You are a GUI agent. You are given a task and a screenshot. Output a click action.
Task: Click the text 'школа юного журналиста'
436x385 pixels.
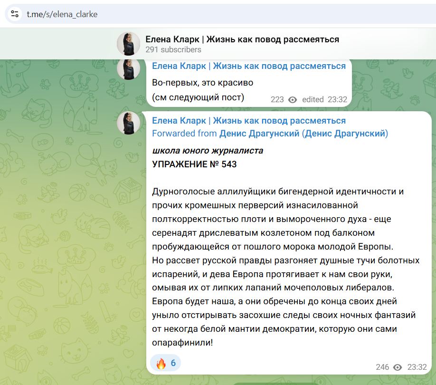click(208, 151)
